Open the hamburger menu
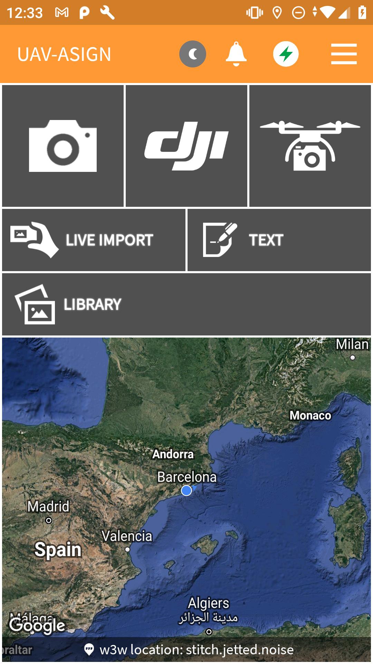Viewport: 373px width, 664px height. 344,54
